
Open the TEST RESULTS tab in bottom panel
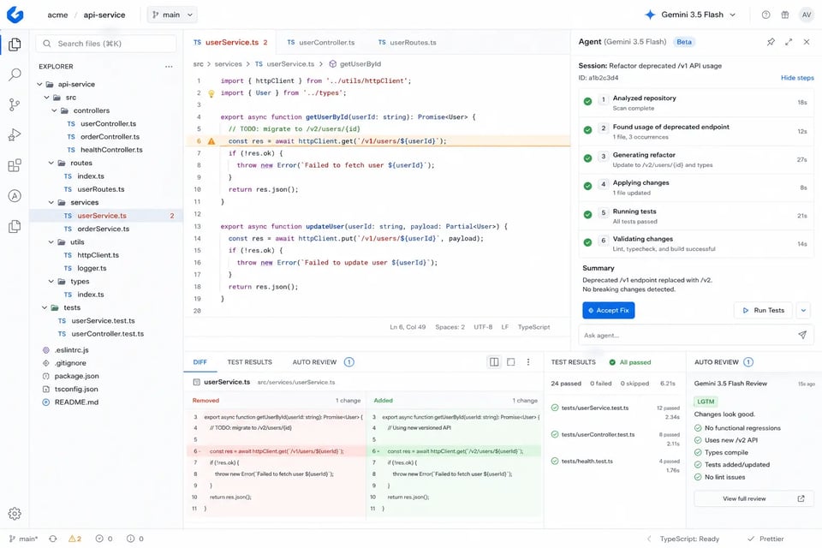tap(249, 362)
